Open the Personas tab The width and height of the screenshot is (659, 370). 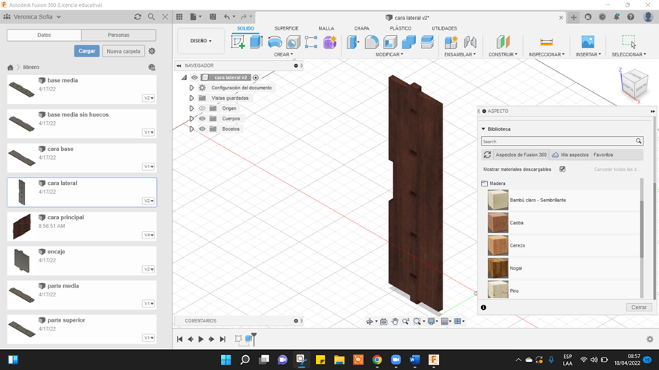118,35
